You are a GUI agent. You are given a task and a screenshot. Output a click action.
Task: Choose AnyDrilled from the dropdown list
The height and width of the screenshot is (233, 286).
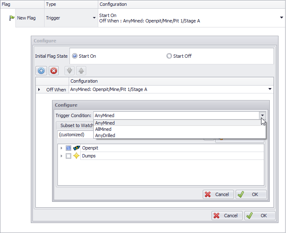pyautogui.click(x=179, y=135)
